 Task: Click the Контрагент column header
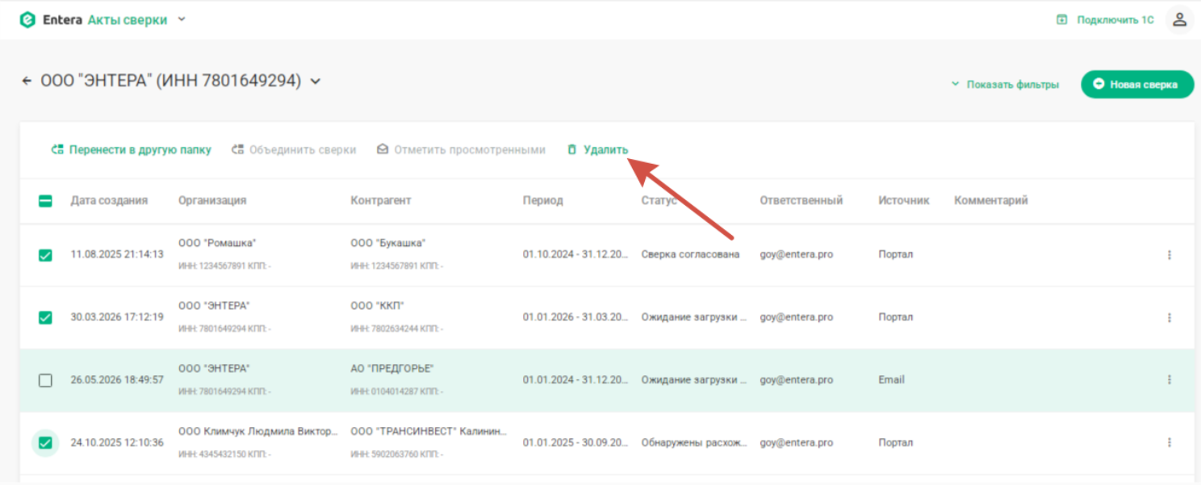(x=381, y=201)
